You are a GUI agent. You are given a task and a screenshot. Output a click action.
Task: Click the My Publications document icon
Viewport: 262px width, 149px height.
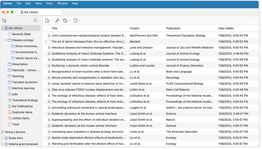(x=10, y=106)
